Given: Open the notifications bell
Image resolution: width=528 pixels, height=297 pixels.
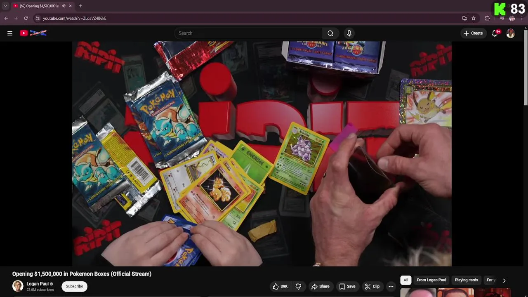Looking at the screenshot, I should (x=495, y=33).
